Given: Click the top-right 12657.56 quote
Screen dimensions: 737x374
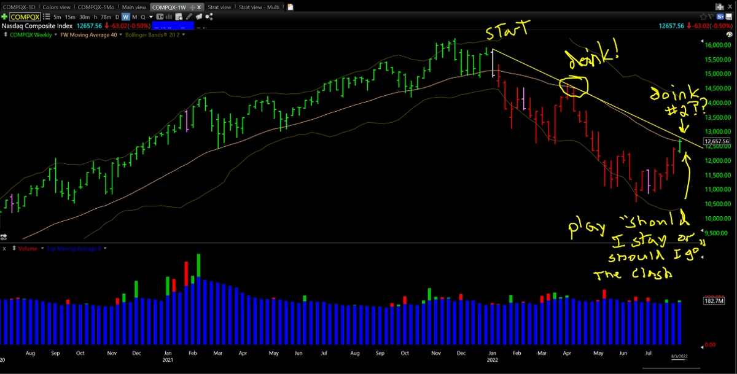Looking at the screenshot, I should [671, 26].
